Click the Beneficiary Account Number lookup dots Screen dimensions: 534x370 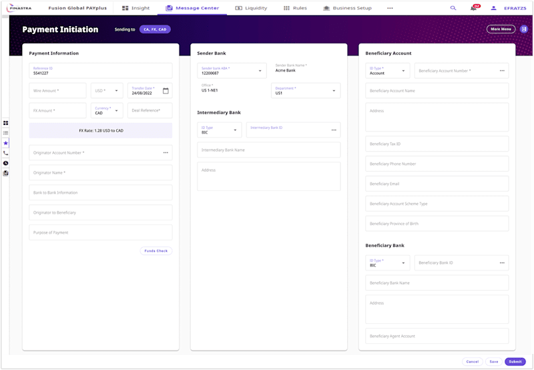point(502,71)
